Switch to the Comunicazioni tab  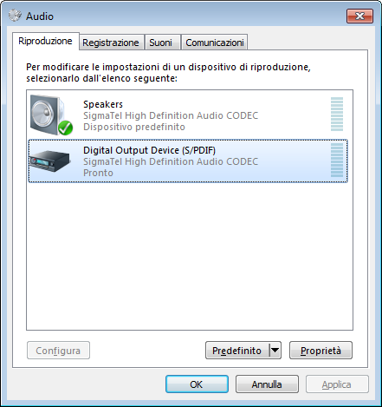click(x=215, y=43)
